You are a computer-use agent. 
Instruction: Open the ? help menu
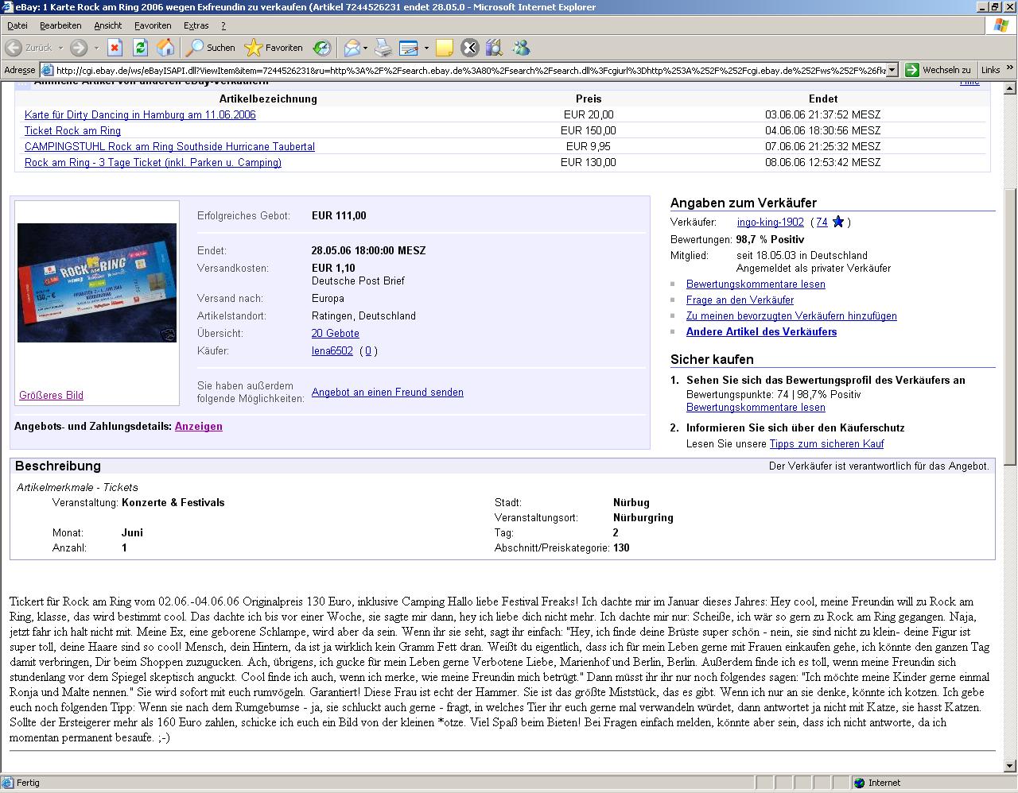(x=223, y=25)
